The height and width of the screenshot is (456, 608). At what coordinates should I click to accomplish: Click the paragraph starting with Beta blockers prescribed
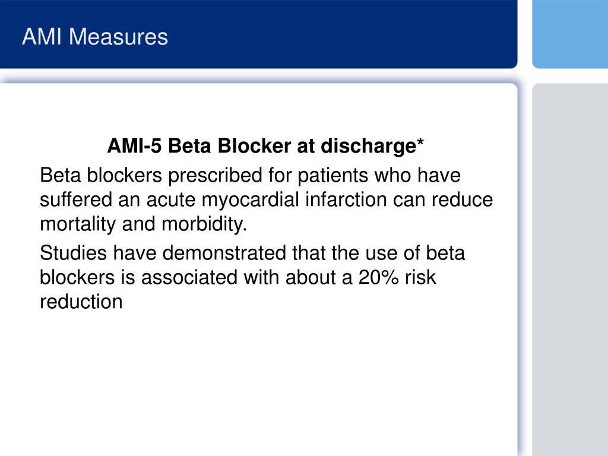[x=267, y=199]
